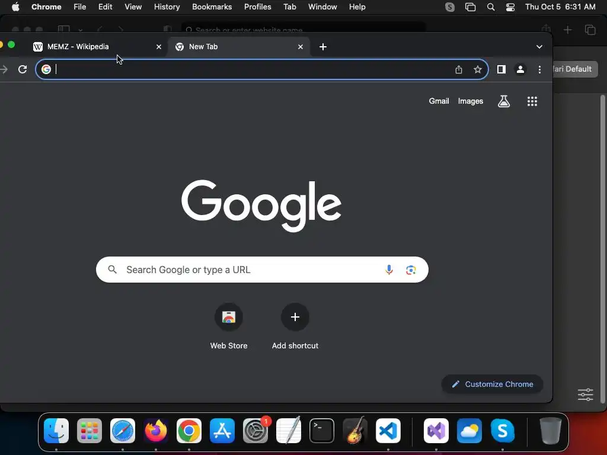Open Visual Studio Code from the Dock
607x455 pixels.
point(388,431)
